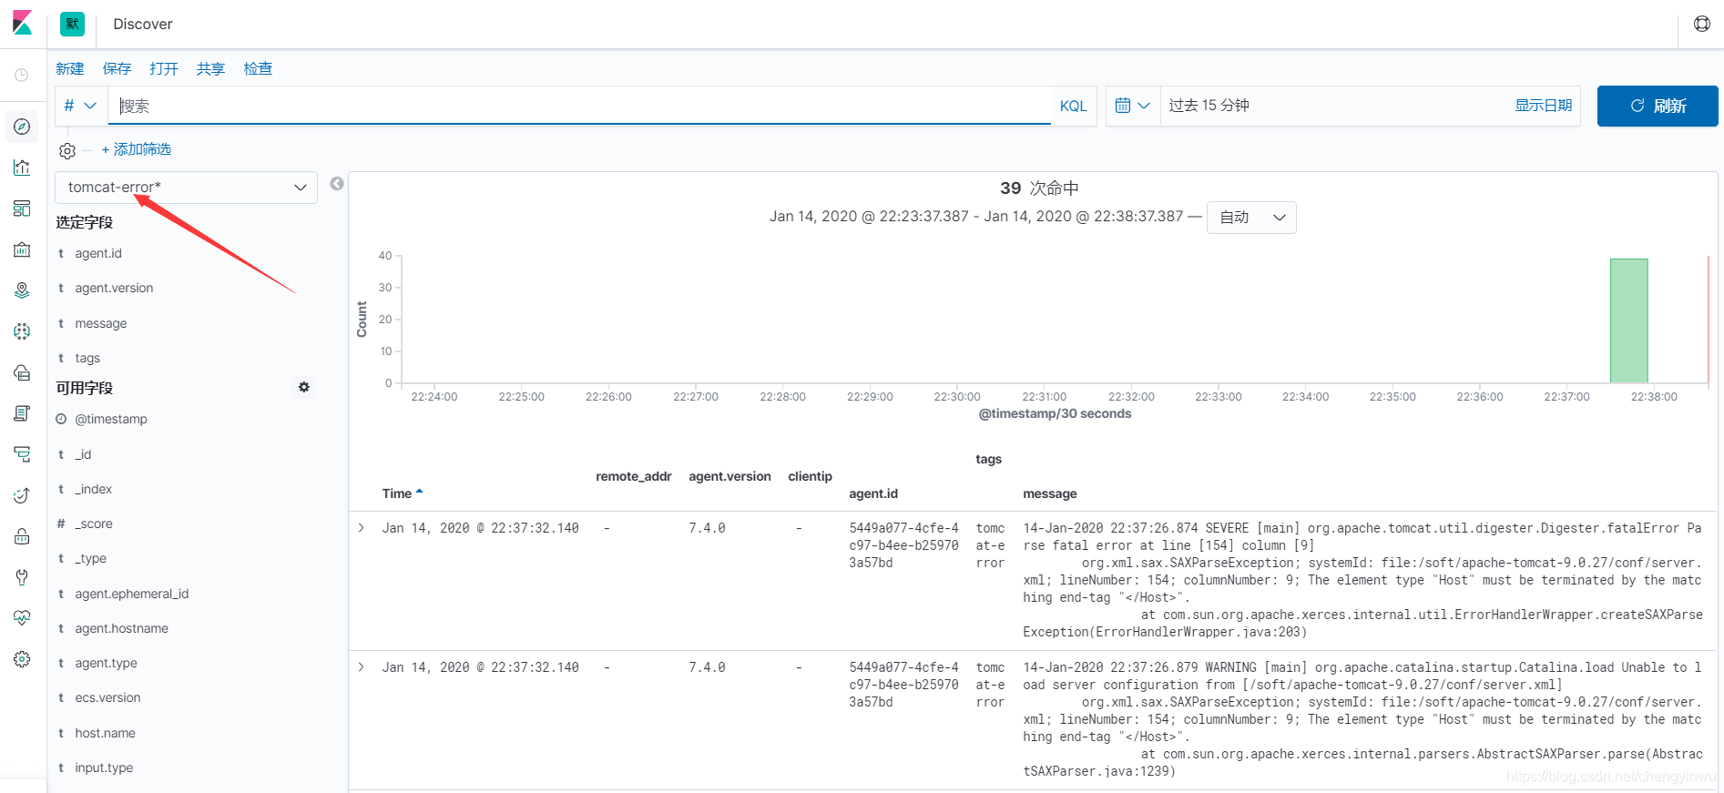
Task: Open saved query hash dropdown
Action: pyautogui.click(x=81, y=106)
